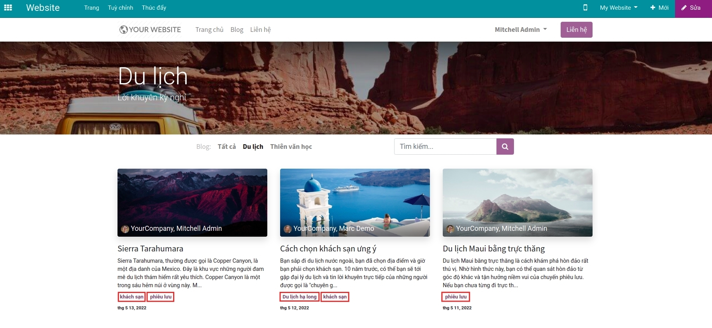Open the Mitchell Admin user dropdown
The width and height of the screenshot is (712, 328).
click(521, 30)
